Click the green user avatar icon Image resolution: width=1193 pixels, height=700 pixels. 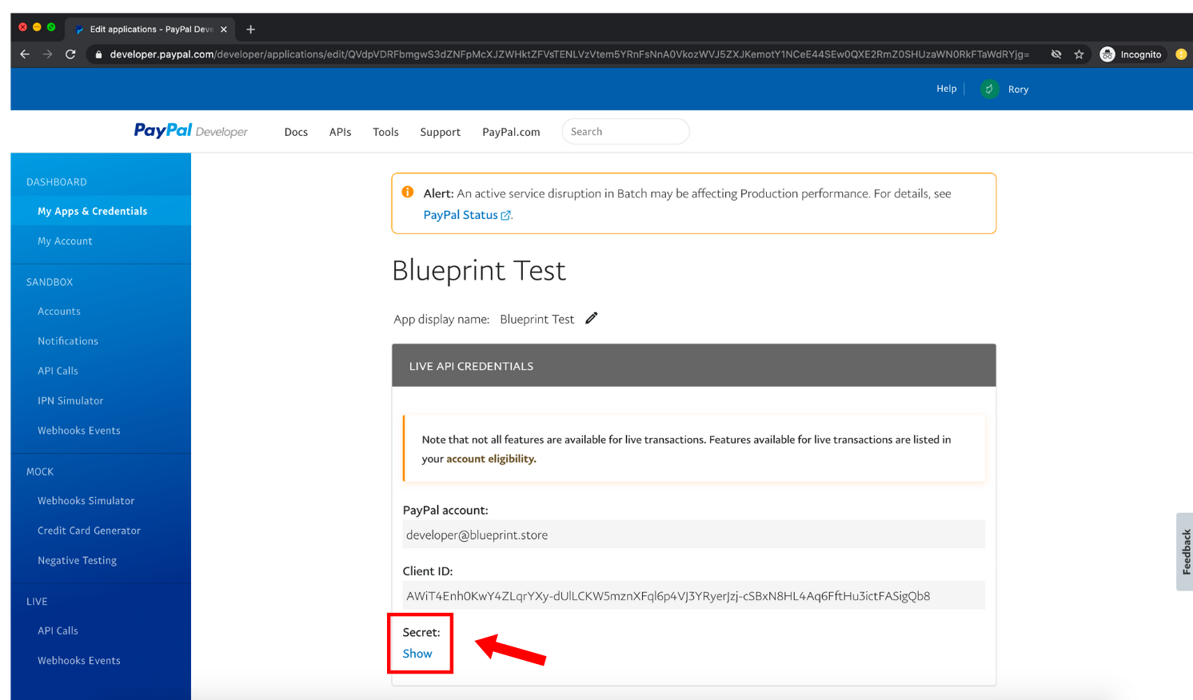point(989,89)
